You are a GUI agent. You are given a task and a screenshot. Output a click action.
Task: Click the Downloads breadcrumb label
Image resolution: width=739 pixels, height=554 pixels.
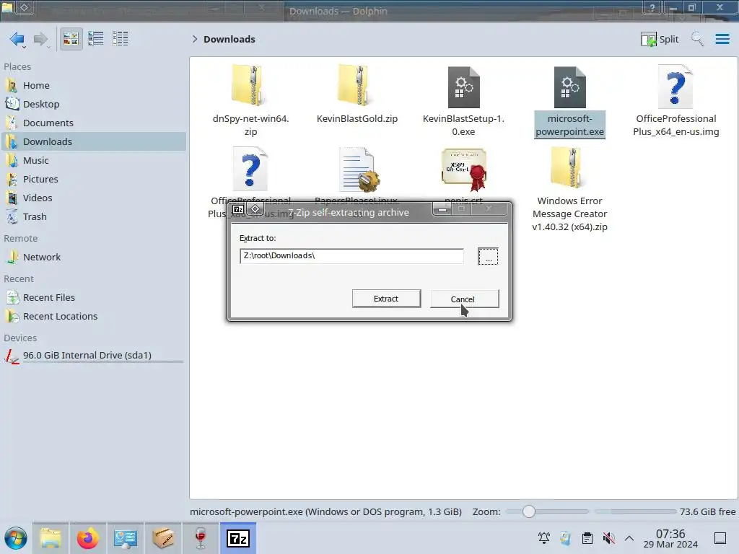(229, 39)
